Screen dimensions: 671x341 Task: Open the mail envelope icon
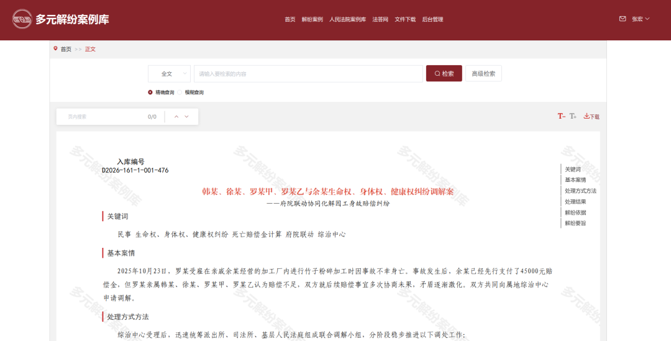[623, 19]
